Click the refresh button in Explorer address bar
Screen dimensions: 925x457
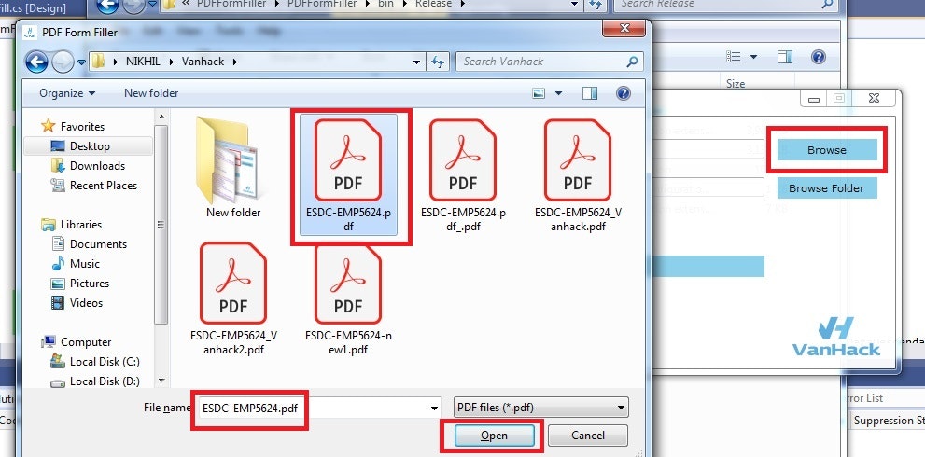(595, 4)
